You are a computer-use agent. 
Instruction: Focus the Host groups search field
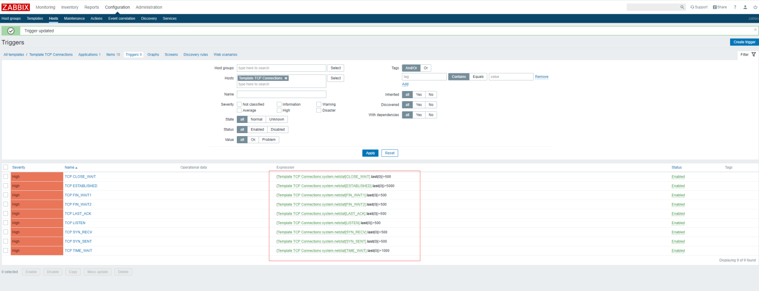[281, 68]
